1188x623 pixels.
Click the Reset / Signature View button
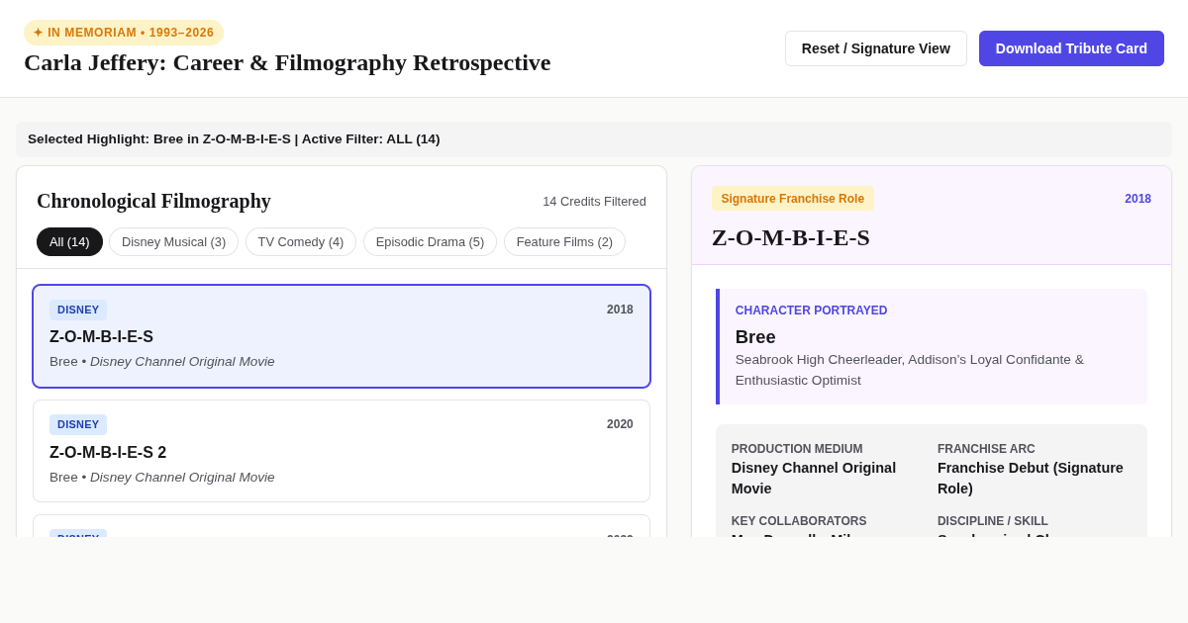coord(875,48)
